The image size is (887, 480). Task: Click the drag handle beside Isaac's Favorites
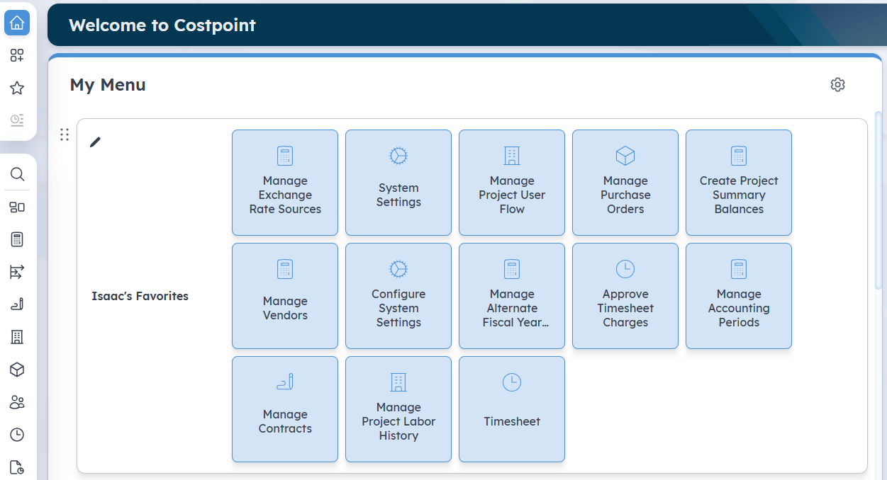pos(65,135)
